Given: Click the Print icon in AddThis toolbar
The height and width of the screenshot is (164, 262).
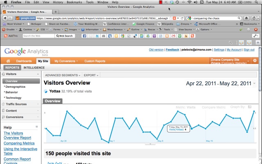Looking at the screenshot, I should [x=104, y=36].
